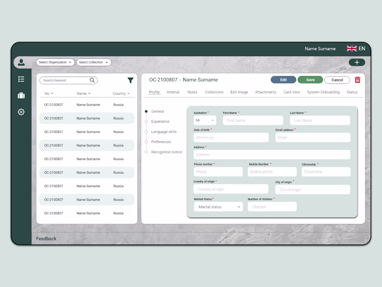Save the profile with the Save button
Image resolution: width=382 pixels, height=287 pixels.
click(310, 80)
